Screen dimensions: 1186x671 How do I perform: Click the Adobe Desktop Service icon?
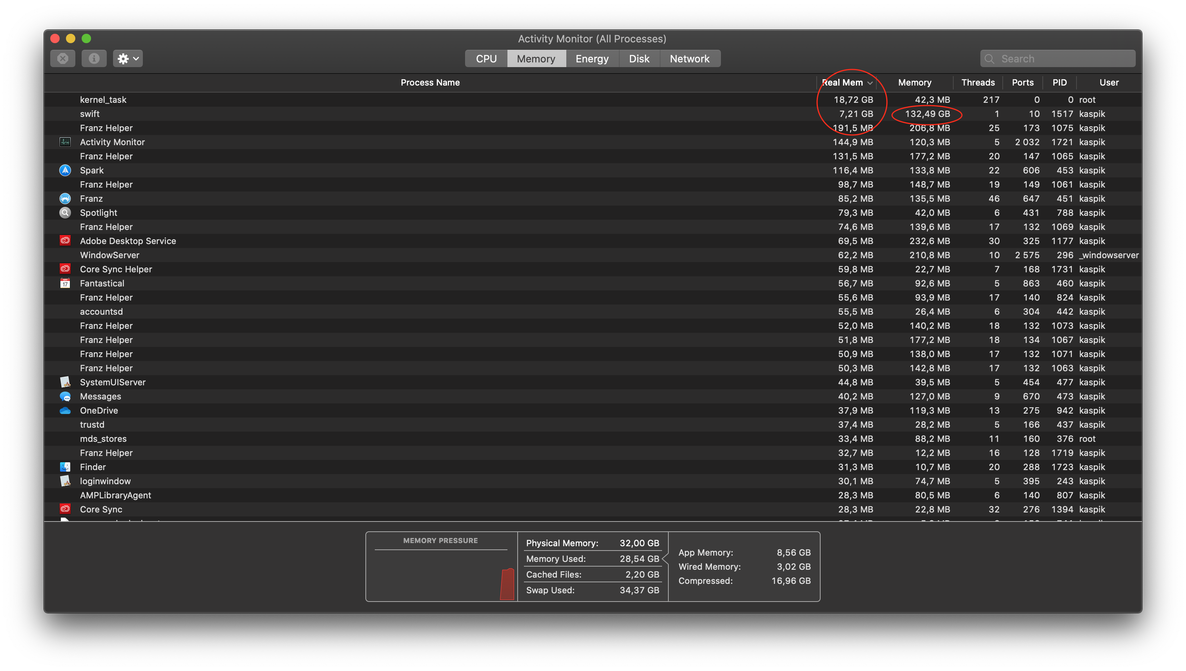pos(65,241)
